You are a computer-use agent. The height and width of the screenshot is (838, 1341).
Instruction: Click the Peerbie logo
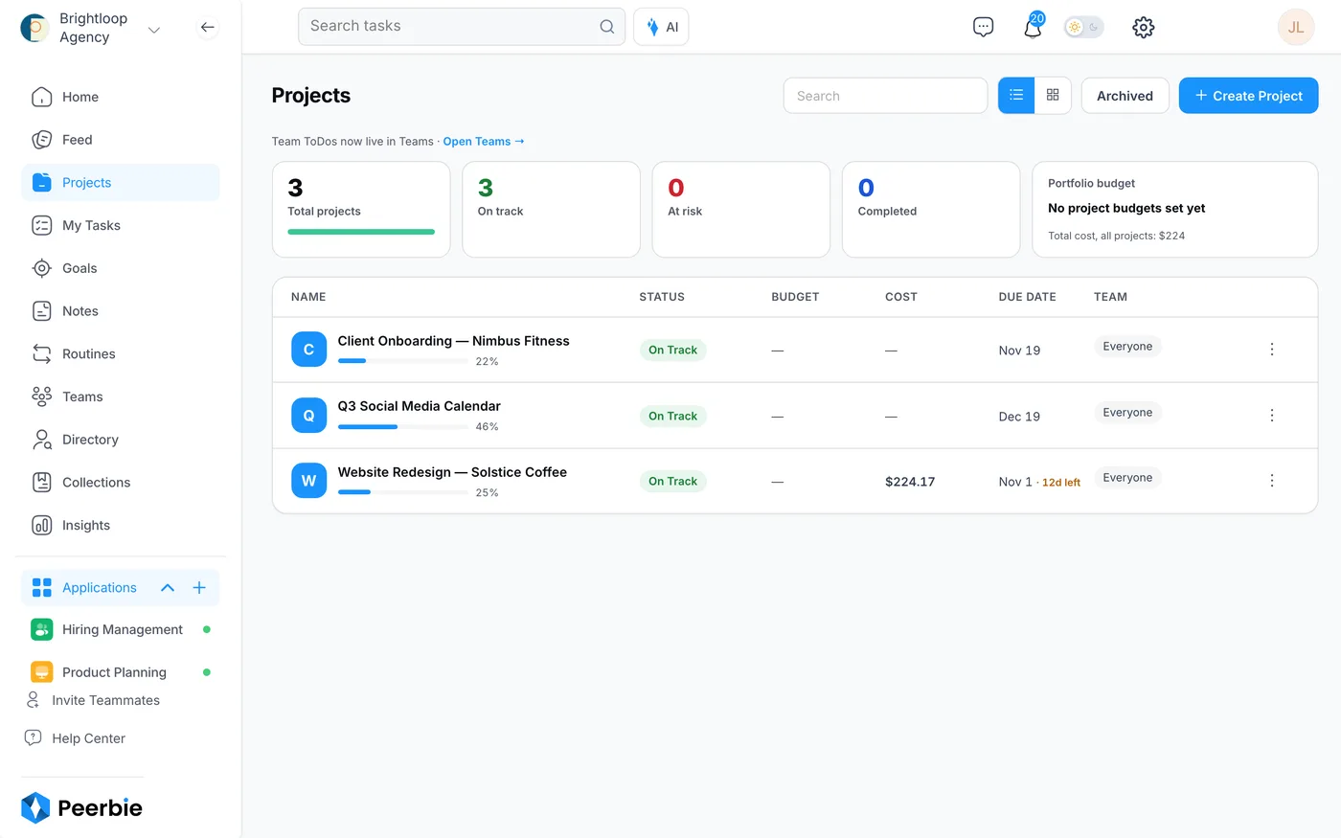click(81, 807)
